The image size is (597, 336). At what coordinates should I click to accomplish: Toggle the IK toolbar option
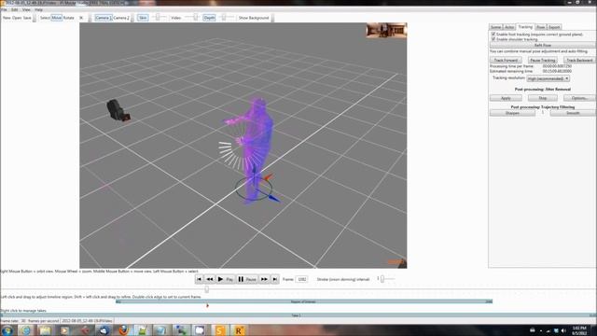point(81,18)
